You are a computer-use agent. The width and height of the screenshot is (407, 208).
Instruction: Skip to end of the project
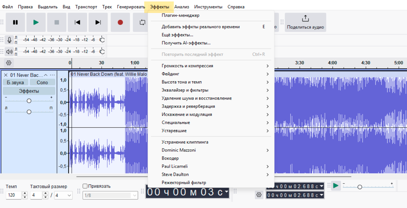coord(98,22)
